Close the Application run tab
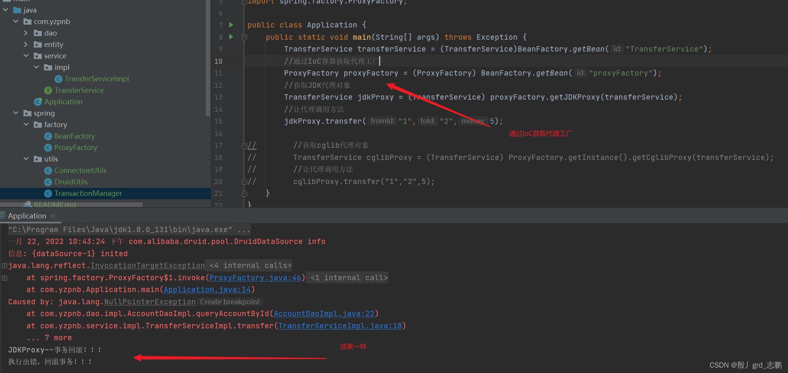This screenshot has width=788, height=373. (x=53, y=216)
